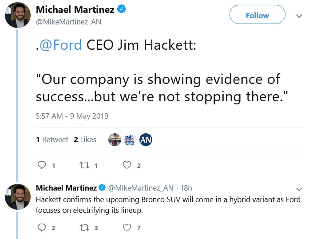Retweet the main Ford CEO tweet
This screenshot has width=309, height=239.
click(x=84, y=165)
